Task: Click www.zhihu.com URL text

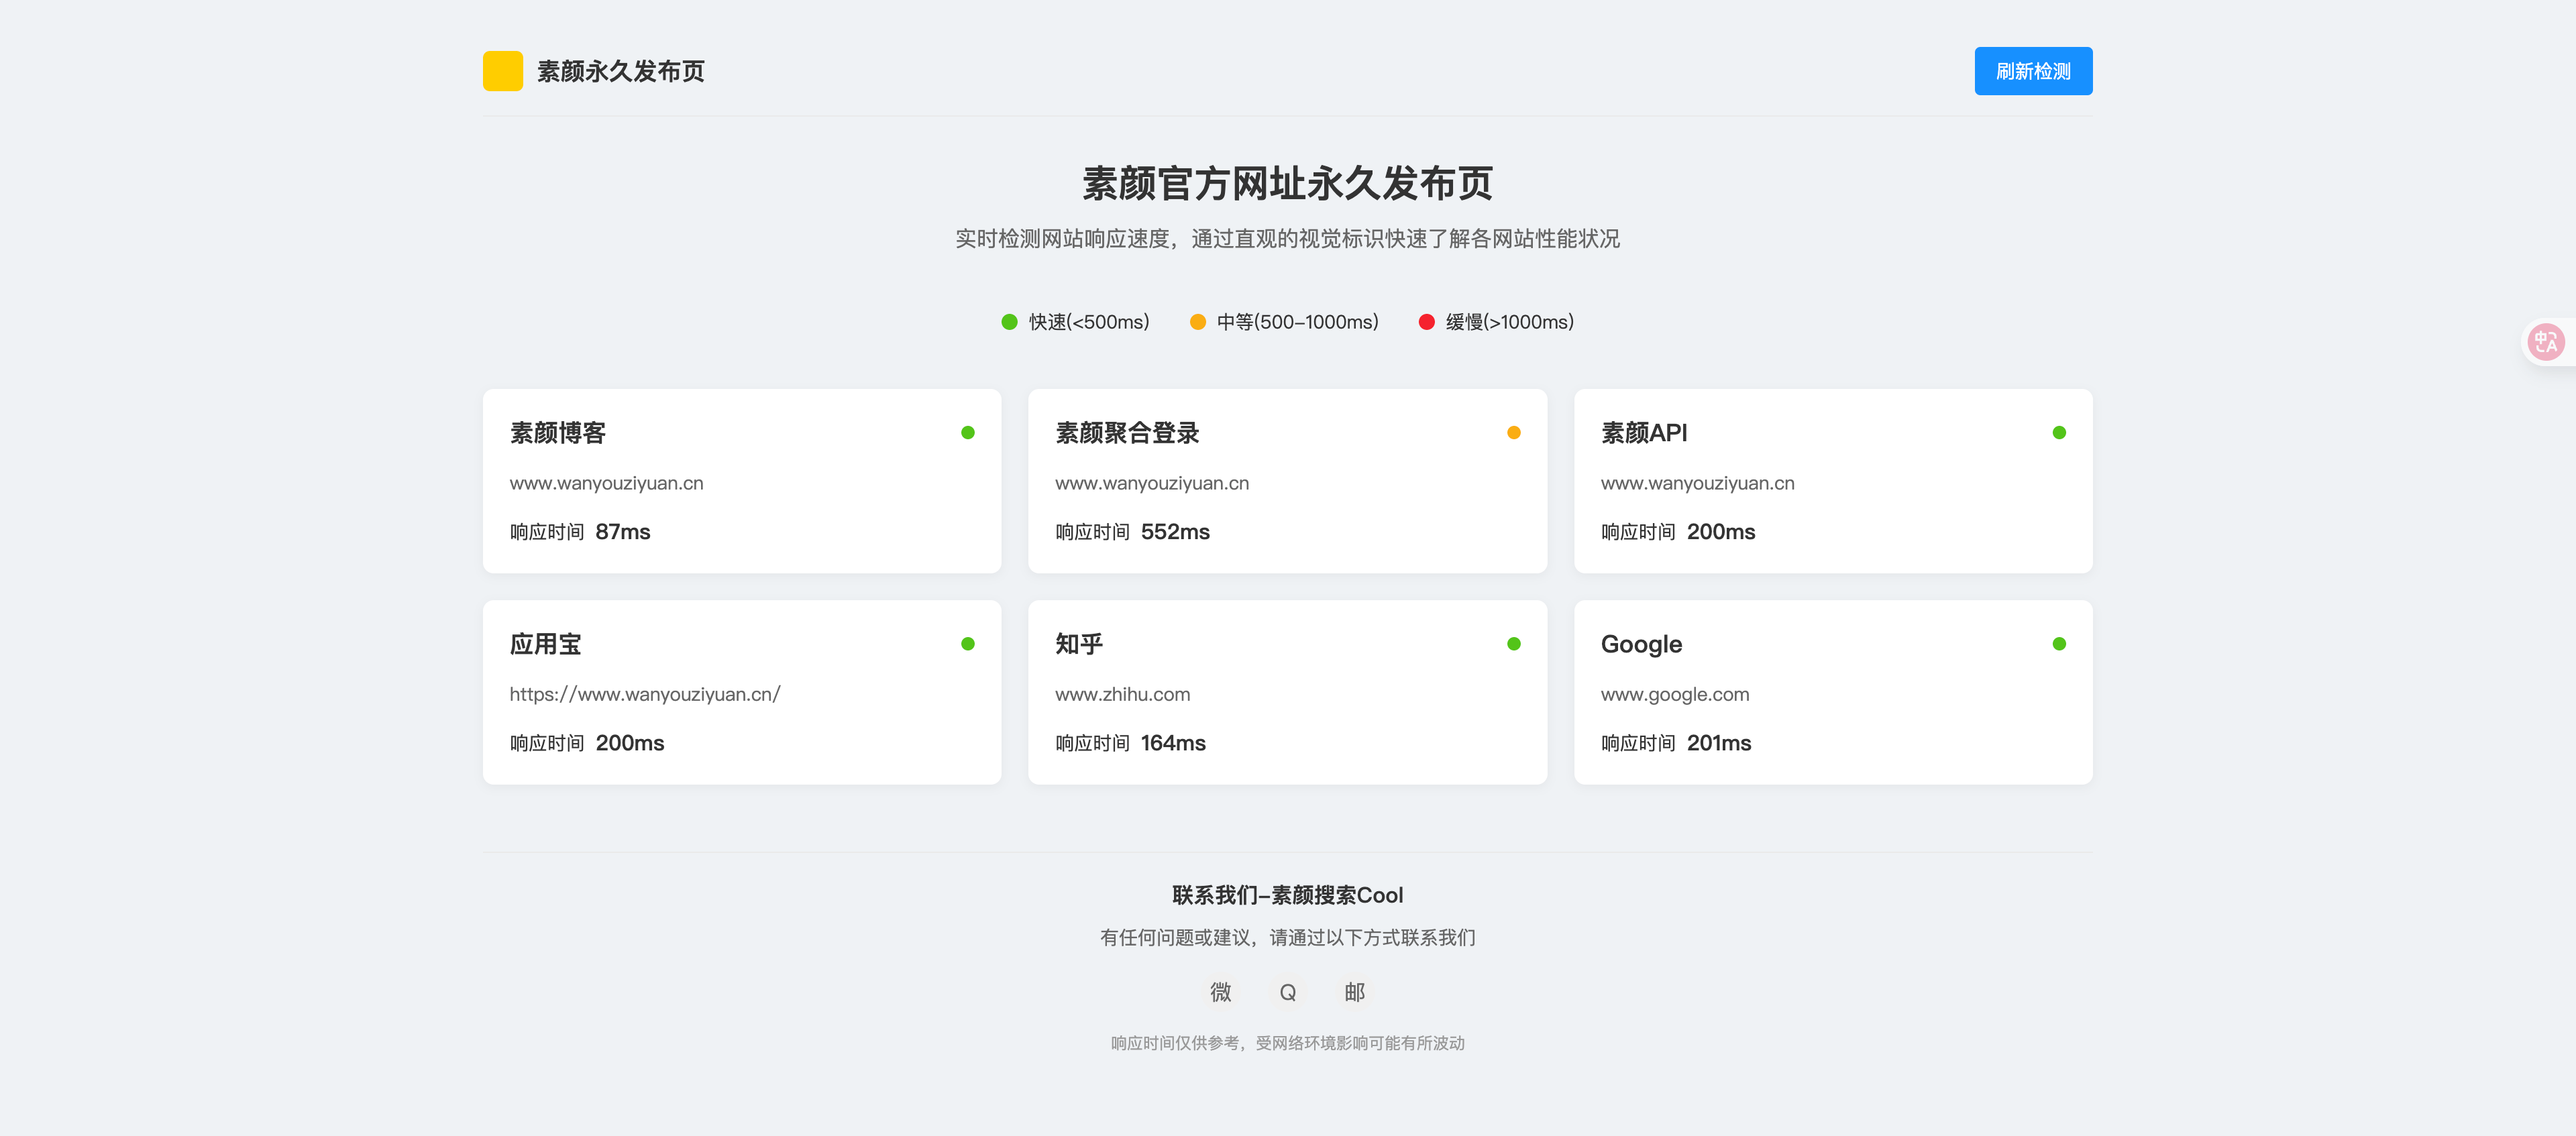Action: click(x=1122, y=694)
